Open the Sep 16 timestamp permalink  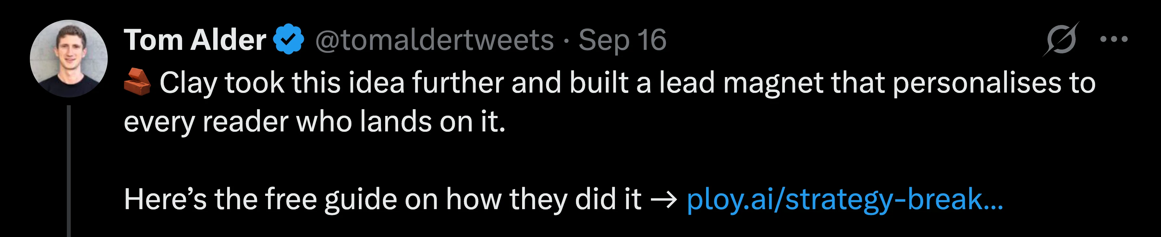[x=622, y=40]
